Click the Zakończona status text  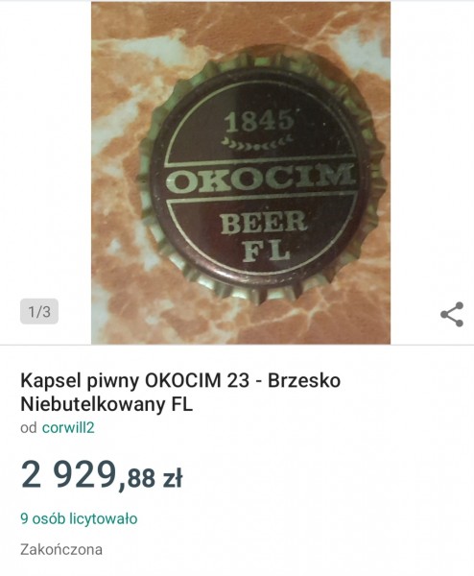pyautogui.click(x=61, y=549)
